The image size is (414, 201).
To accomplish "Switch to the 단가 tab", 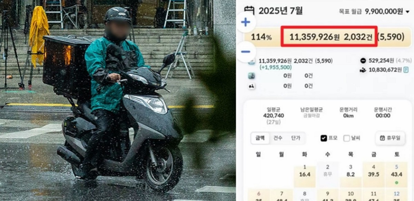I will (296, 138).
